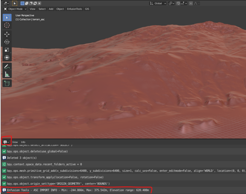The height and width of the screenshot is (194, 246).
Task: Open the editor type selector in the Info panel
Action: (x=6, y=142)
